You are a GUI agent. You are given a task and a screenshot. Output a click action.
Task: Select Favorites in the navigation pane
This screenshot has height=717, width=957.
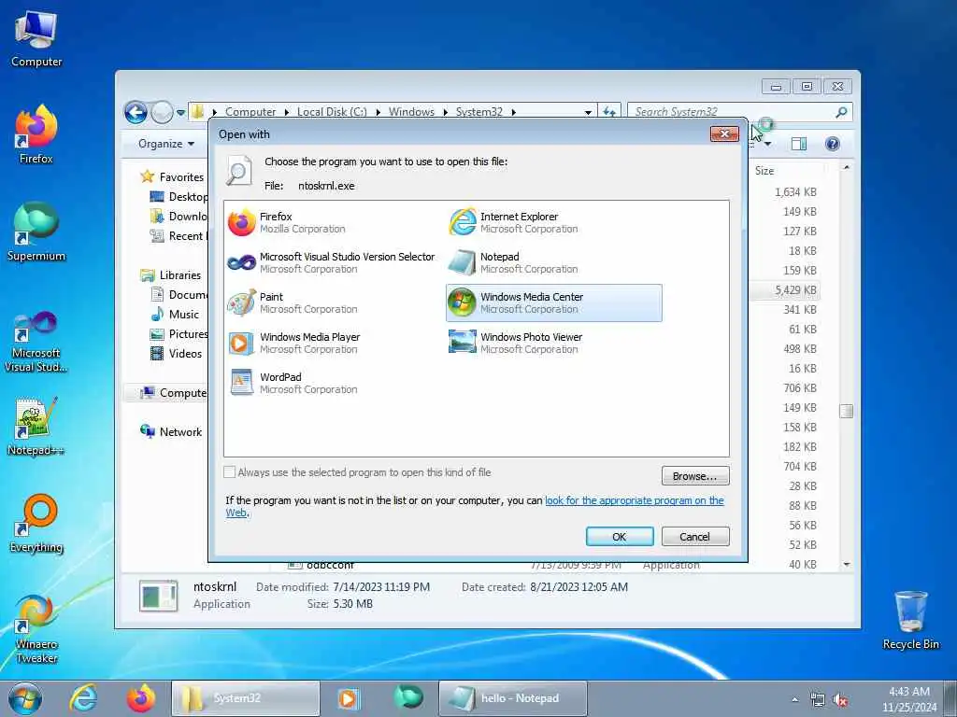[x=181, y=176]
